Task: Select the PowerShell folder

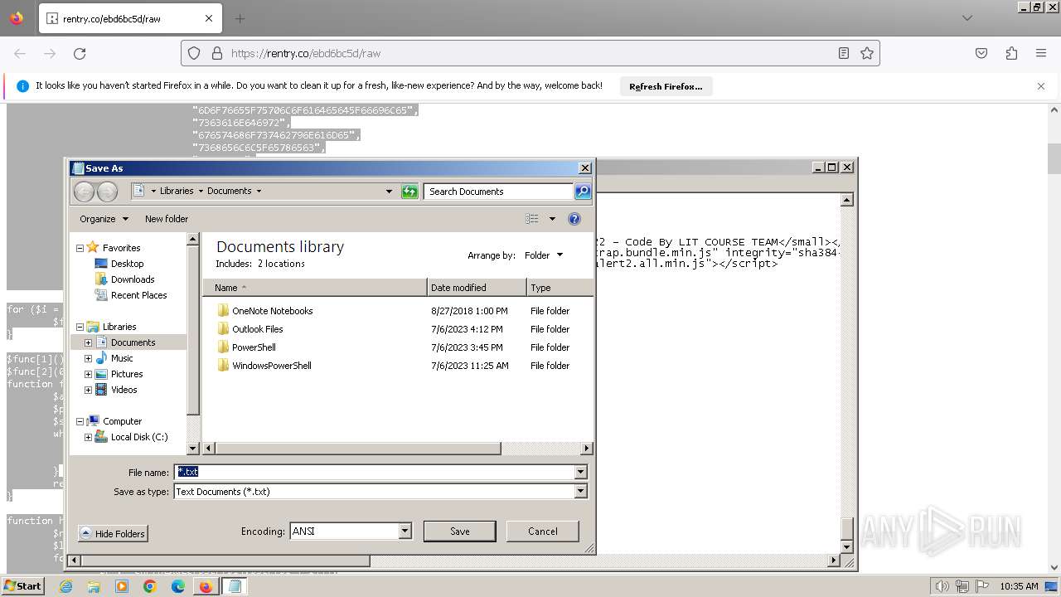Action: tap(254, 347)
